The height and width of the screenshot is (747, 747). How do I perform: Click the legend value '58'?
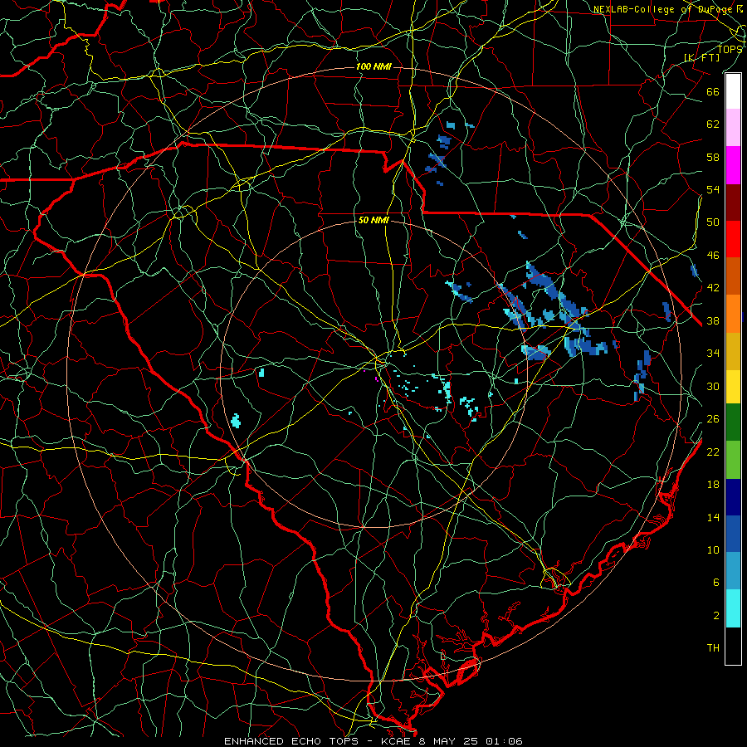click(713, 157)
